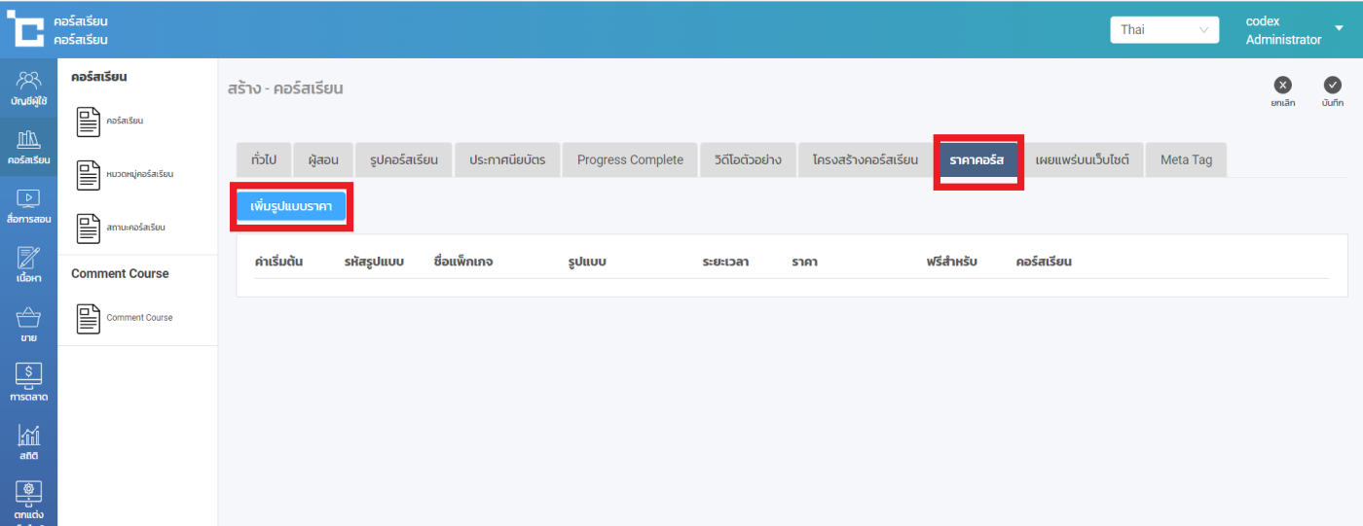Switch to the ทั่วไป tab

pos(263,159)
